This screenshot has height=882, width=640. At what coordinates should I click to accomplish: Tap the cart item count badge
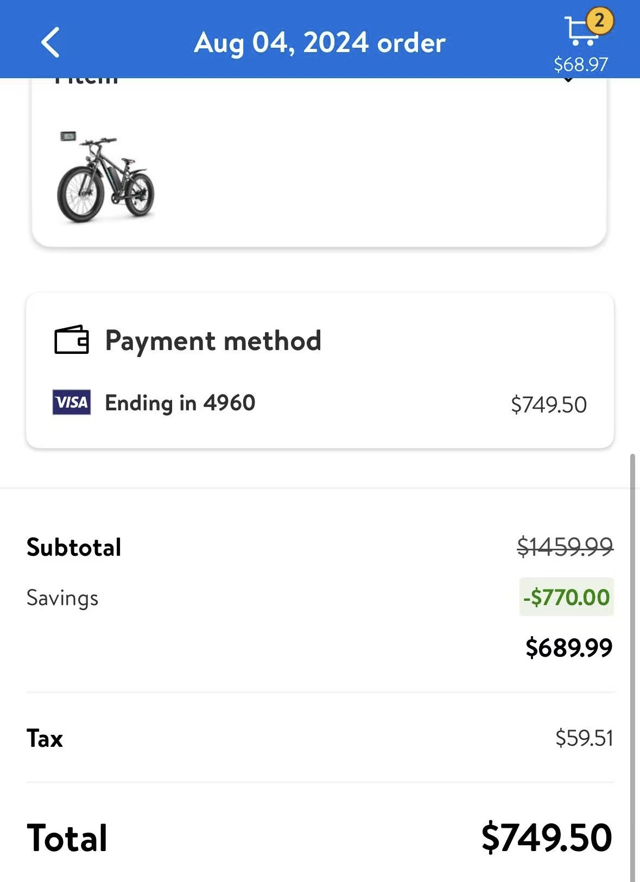(599, 21)
